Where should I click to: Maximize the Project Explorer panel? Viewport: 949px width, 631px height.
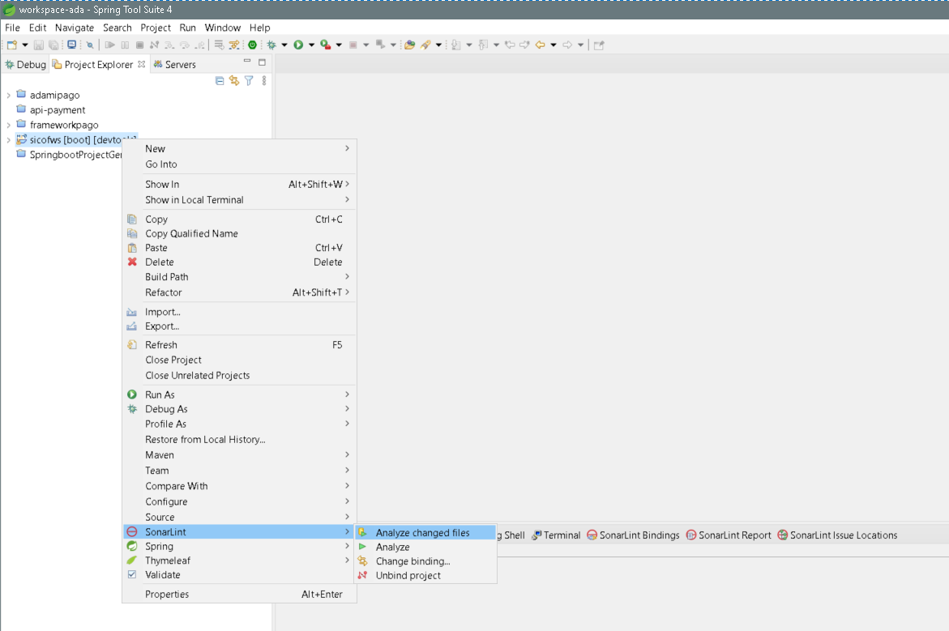tap(262, 62)
